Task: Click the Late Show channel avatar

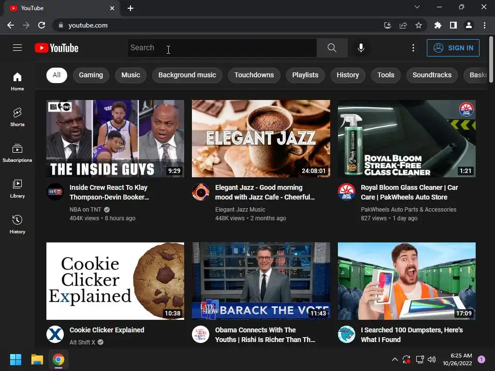Action: click(x=201, y=334)
